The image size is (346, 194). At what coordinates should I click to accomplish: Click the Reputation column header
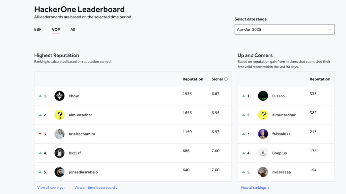(193, 79)
